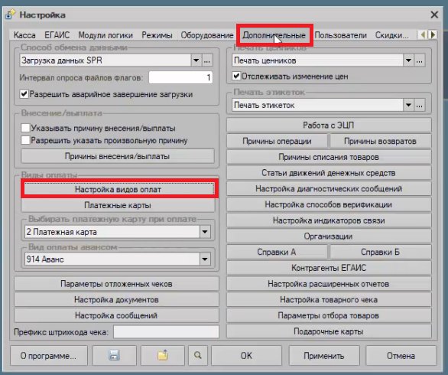Screen dimensions: 448x375
Task: Open ellipsis next to Печать этикеток
Action: pyautogui.click(x=419, y=106)
